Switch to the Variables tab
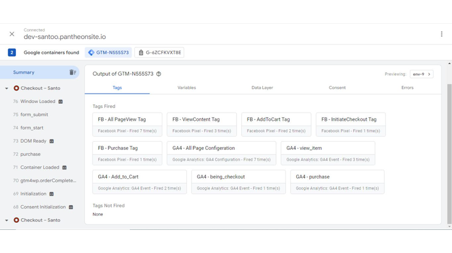 tap(186, 88)
